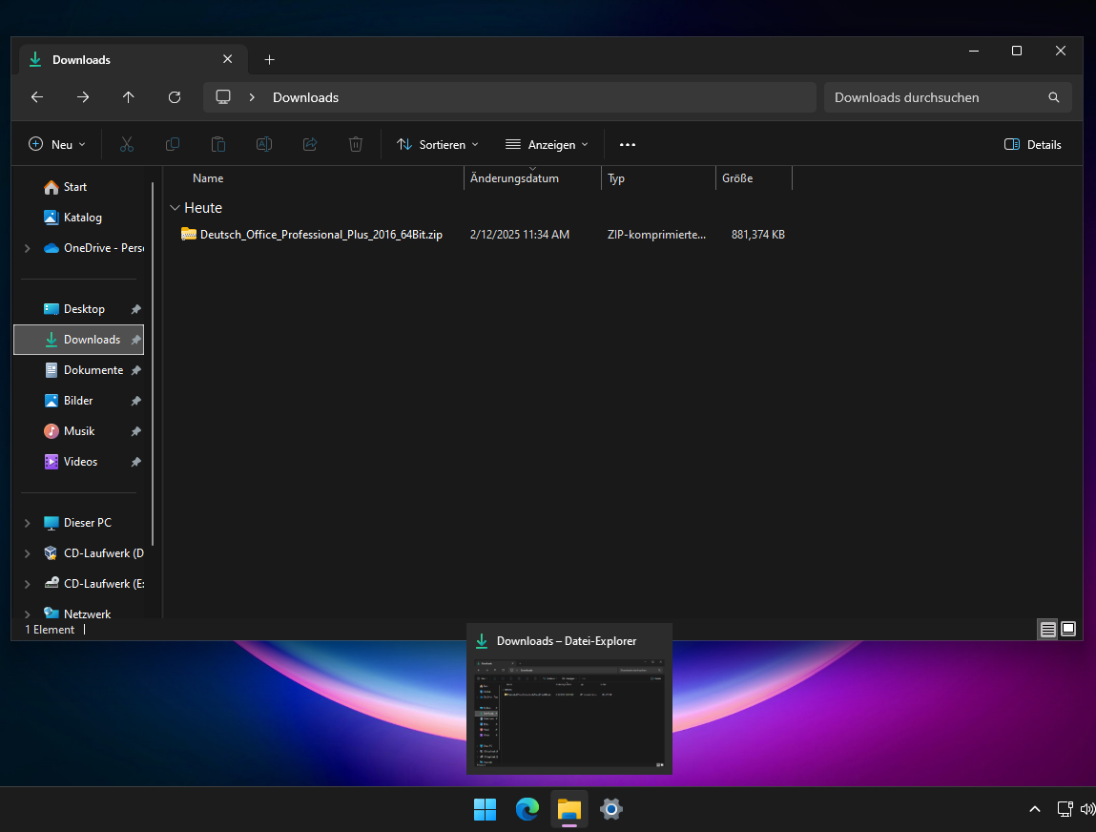1096x832 pixels.
Task: Refresh the Downloads folder view
Action: pos(175,97)
